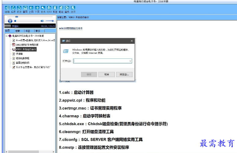Select the WIN10 开始运行命令 tree entry
The height and width of the screenshot is (153, 237).
[x=26, y=49]
